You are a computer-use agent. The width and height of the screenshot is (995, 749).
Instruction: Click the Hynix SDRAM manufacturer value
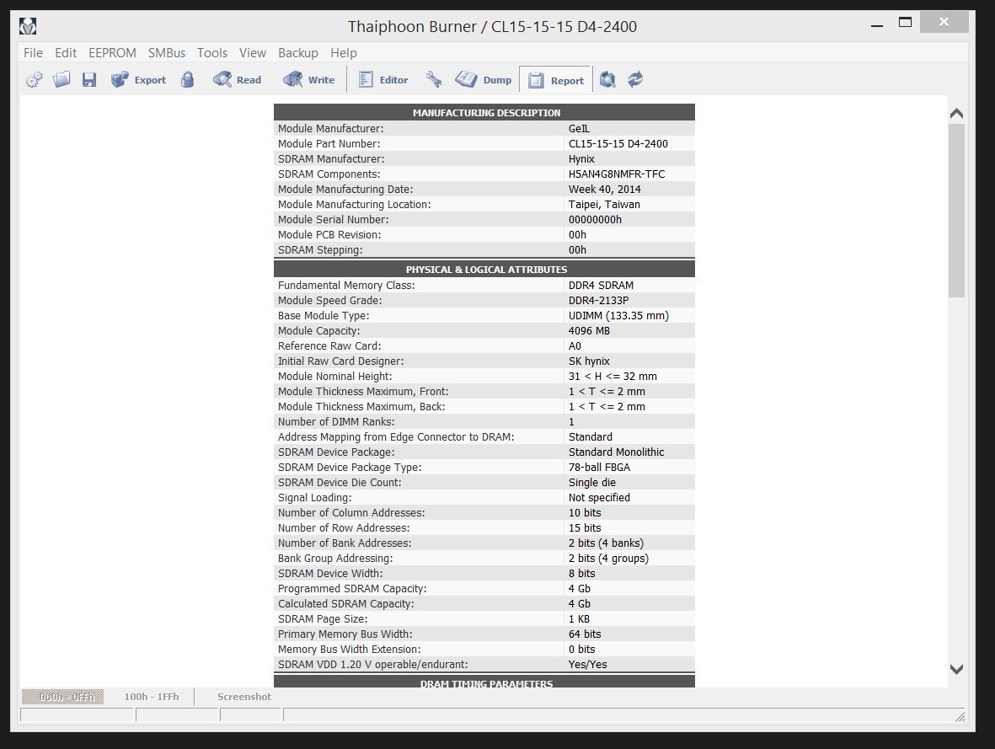point(581,158)
